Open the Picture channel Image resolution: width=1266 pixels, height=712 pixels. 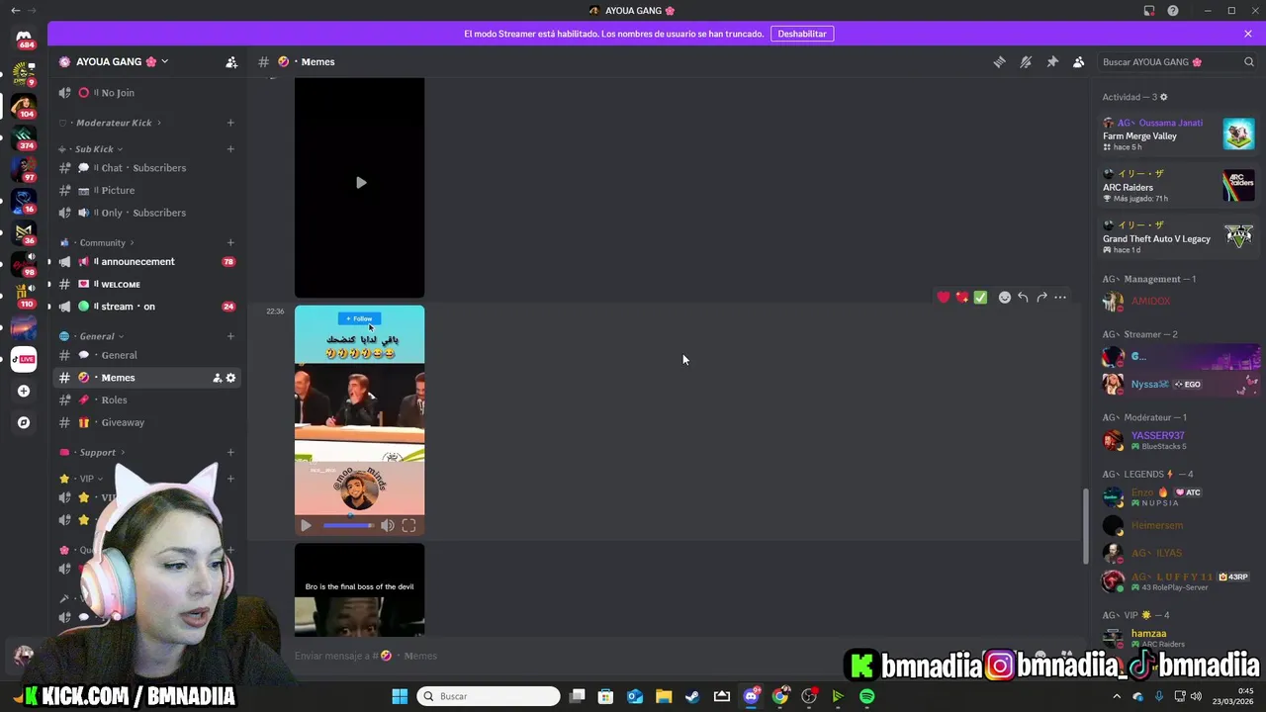point(146,190)
